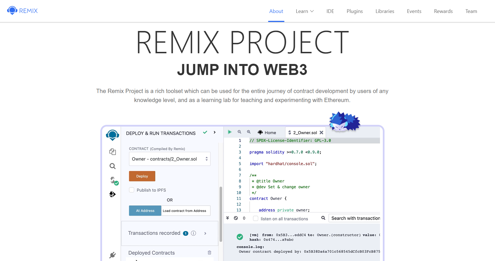Viewport: 495px width, 261px height.
Task: Zoom in the editor with plus magnifier
Action: pos(249,132)
